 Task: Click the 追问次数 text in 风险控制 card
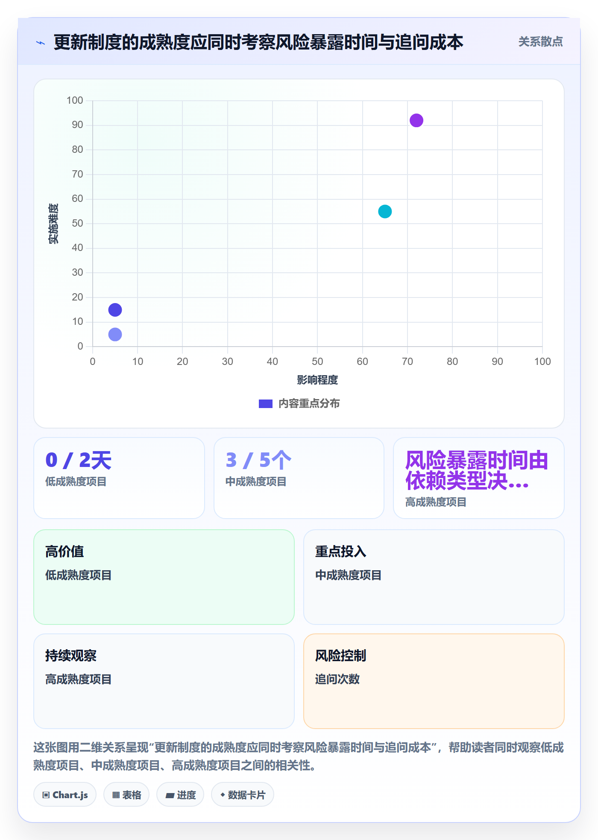tap(337, 679)
